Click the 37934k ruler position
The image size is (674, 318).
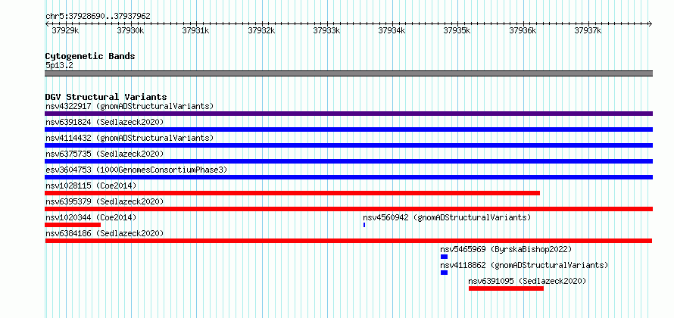392,30
